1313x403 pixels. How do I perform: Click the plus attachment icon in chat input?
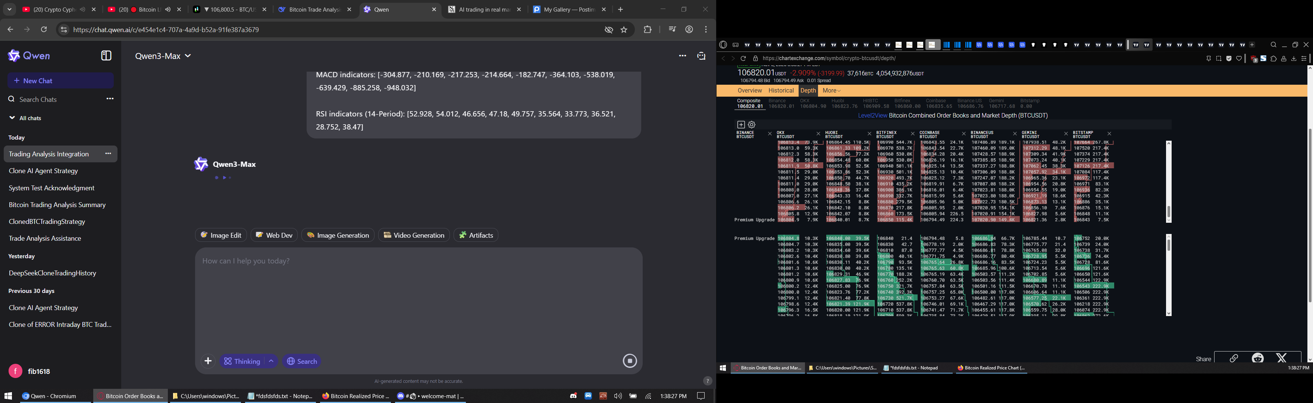pos(208,361)
